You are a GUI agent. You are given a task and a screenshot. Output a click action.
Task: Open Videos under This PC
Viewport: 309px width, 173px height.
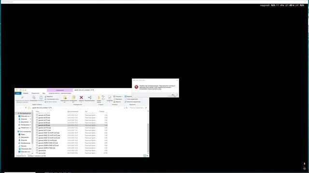[23, 135]
